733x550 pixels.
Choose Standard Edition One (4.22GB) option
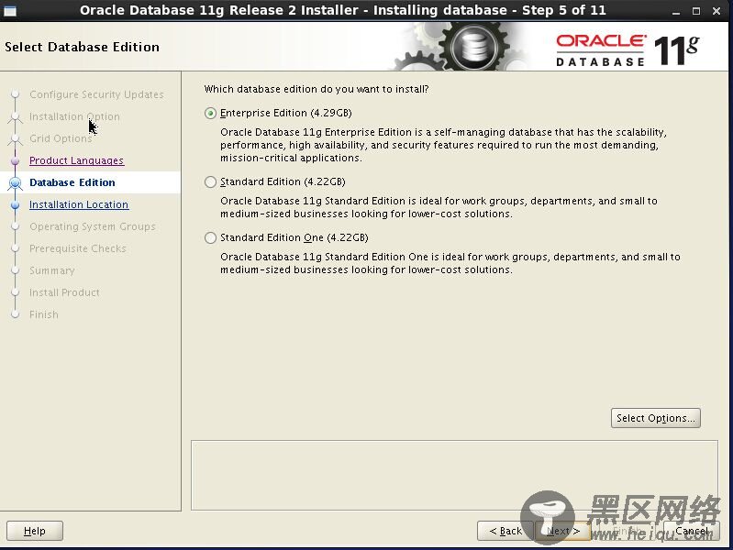point(210,237)
